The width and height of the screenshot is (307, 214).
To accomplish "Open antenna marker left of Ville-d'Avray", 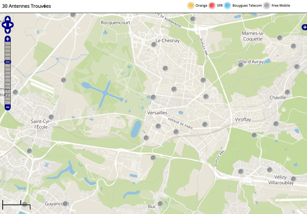I will (x=241, y=65).
